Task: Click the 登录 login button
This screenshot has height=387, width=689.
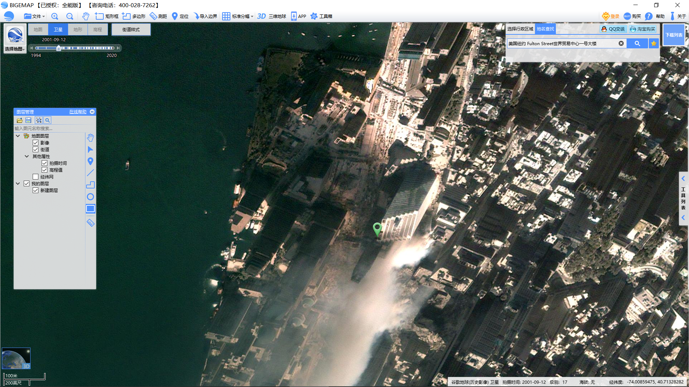Action: point(611,16)
